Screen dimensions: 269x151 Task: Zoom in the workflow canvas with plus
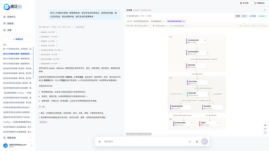click(x=265, y=125)
